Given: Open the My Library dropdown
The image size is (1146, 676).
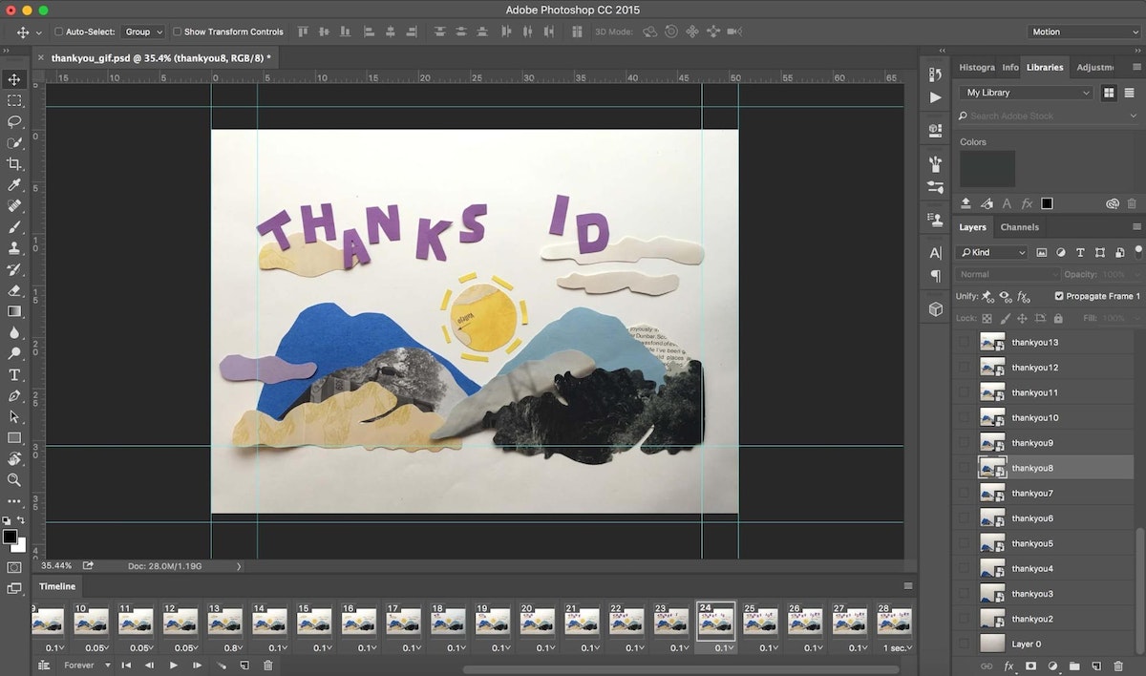Looking at the screenshot, I should pyautogui.click(x=1025, y=92).
